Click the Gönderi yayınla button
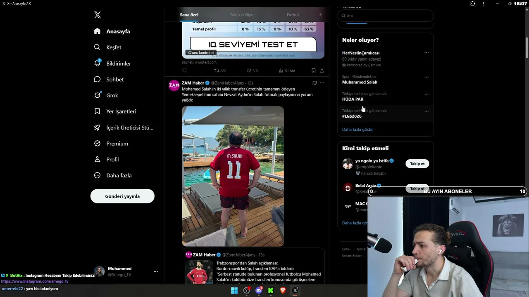 122,196
